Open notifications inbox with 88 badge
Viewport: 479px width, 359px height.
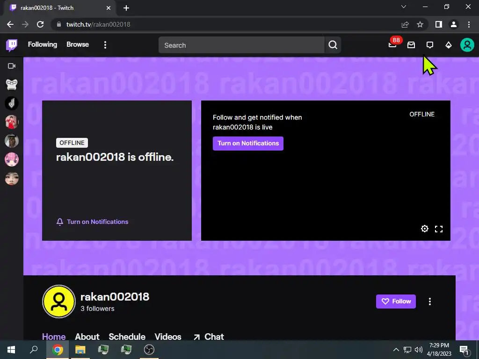pos(393,45)
